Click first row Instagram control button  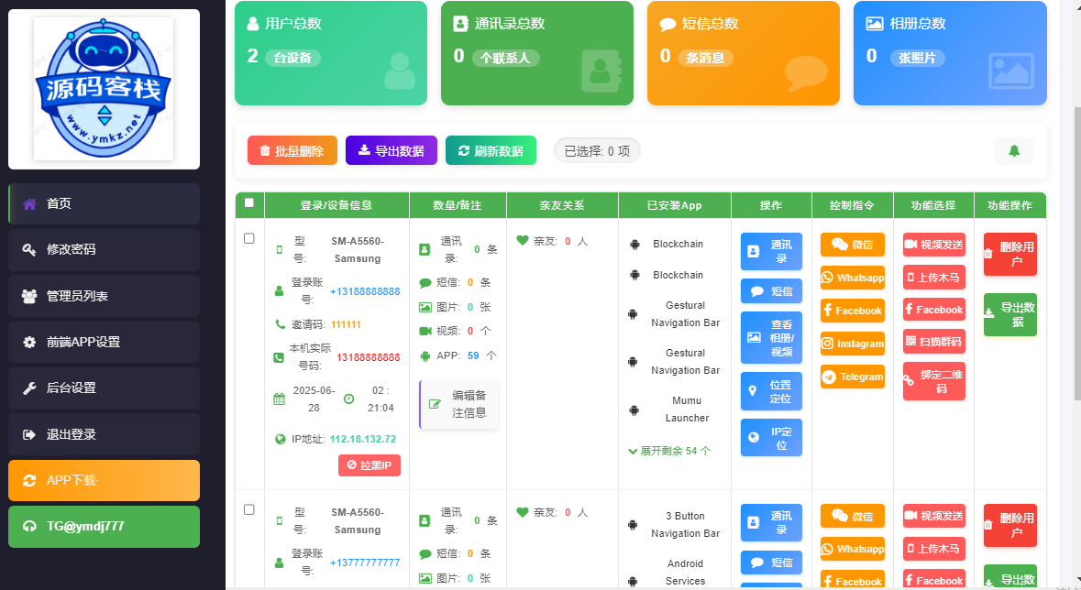852,344
